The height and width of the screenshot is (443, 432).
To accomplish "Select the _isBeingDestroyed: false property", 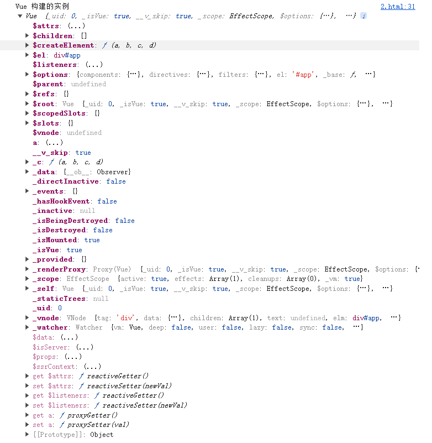I will 83,221.
